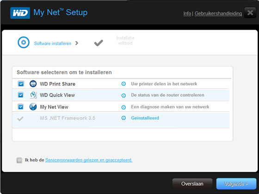Viewport: 259px width, 194px height.
Task: Open the Info link
Action: point(187,13)
